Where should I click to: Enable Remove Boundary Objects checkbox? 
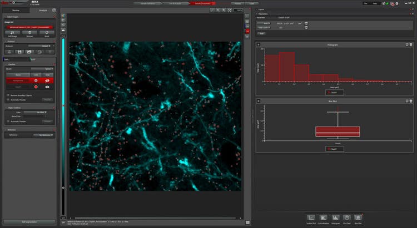pos(8,95)
